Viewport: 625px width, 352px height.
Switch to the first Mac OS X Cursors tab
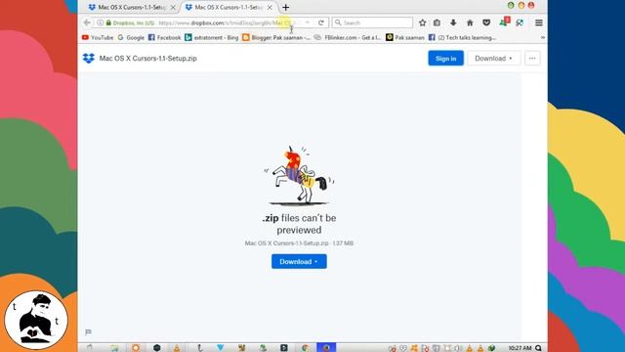point(127,7)
